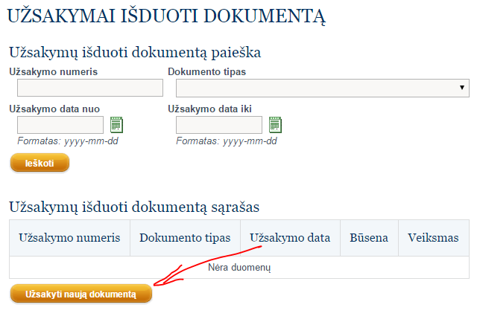This screenshot has width=480, height=319.
Task: Focus the Užsakymo data iki field
Action: (x=219, y=125)
